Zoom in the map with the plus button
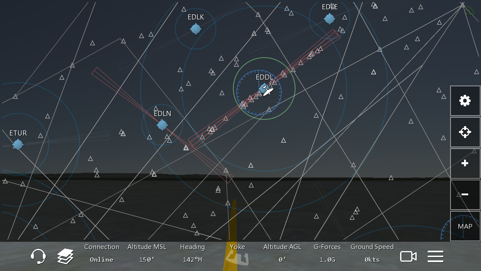 pyautogui.click(x=465, y=163)
